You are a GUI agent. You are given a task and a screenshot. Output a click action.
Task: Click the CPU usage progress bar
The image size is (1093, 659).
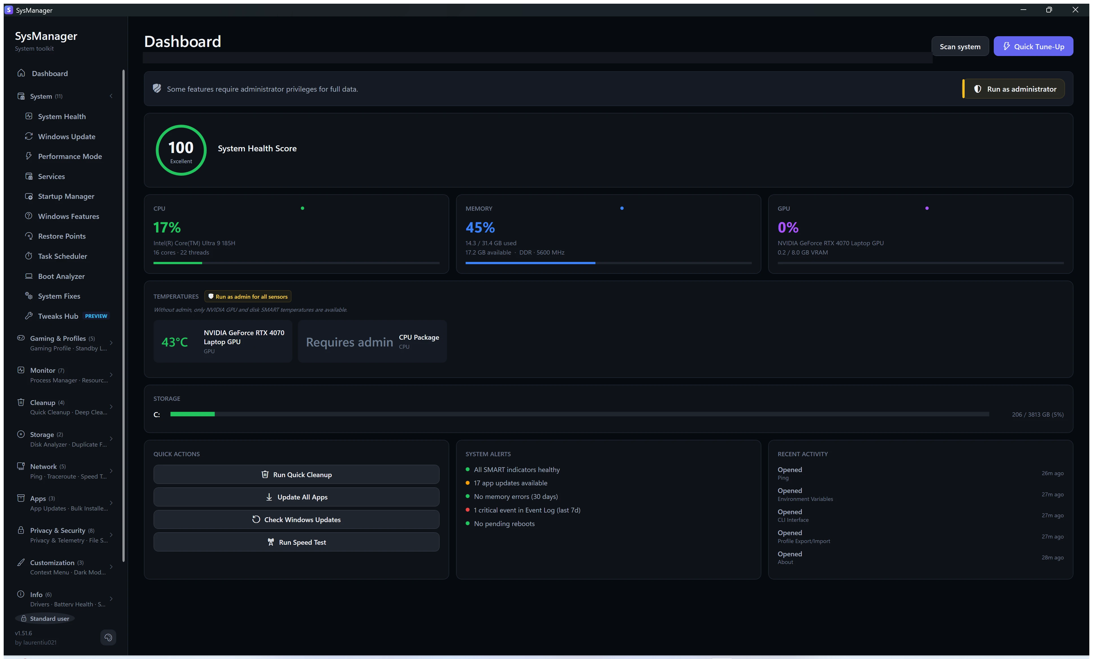point(296,263)
